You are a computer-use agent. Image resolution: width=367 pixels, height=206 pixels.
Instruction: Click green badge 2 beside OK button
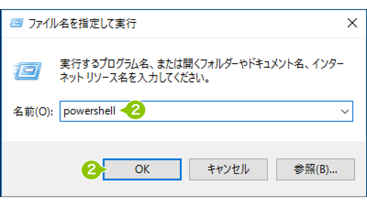pyautogui.click(x=93, y=170)
